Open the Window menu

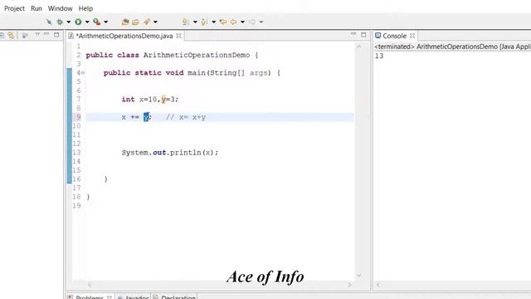[x=60, y=8]
